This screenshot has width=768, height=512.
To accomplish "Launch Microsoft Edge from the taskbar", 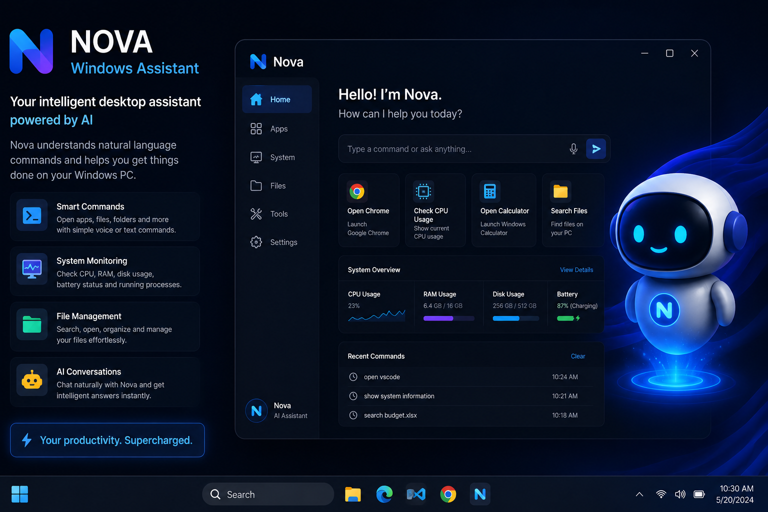I will tap(384, 494).
